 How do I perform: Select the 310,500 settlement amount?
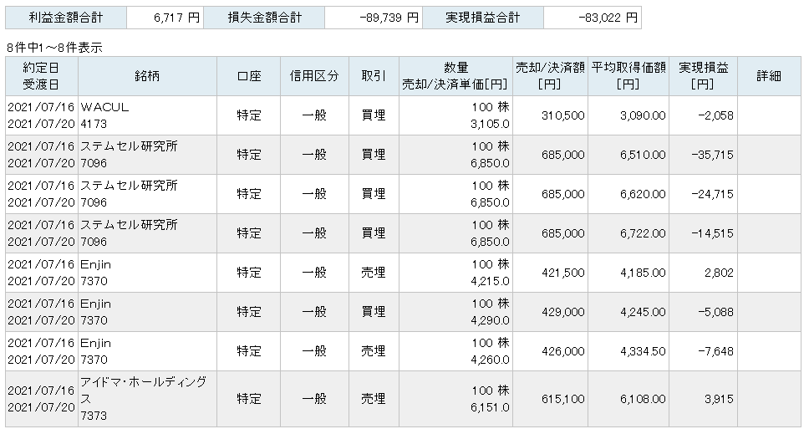tap(563, 115)
